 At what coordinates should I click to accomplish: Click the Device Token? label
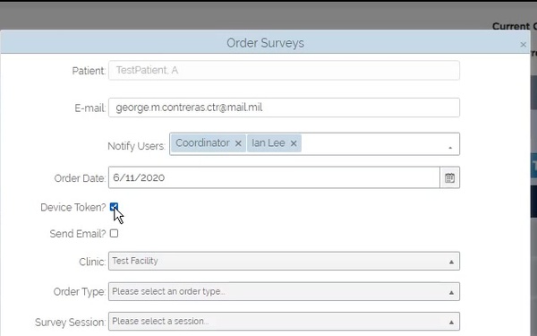pyautogui.click(x=73, y=208)
